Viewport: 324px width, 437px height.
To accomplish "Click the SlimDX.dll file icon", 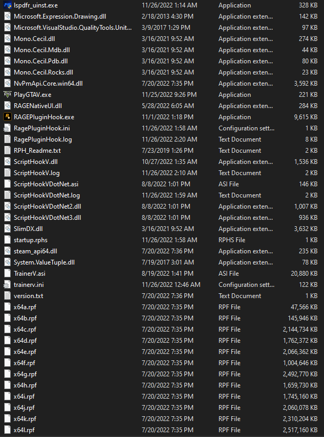I will [7, 229].
